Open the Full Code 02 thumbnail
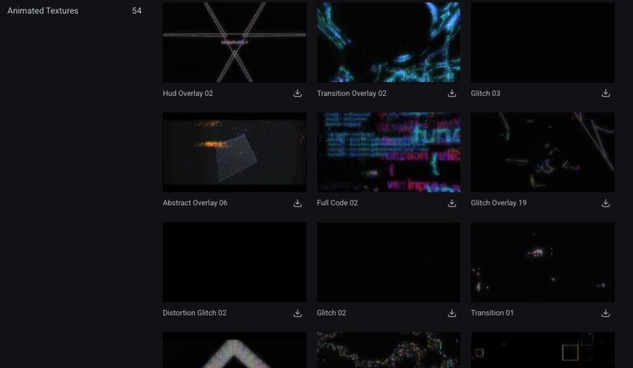 pyautogui.click(x=388, y=152)
